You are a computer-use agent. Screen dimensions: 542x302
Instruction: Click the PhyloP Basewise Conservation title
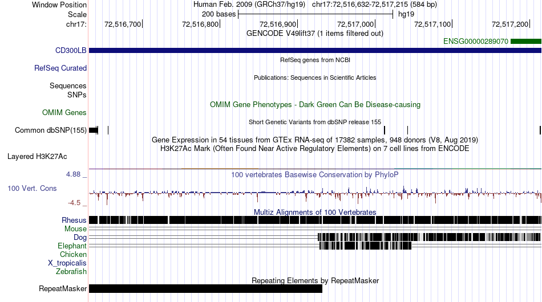(x=315, y=174)
